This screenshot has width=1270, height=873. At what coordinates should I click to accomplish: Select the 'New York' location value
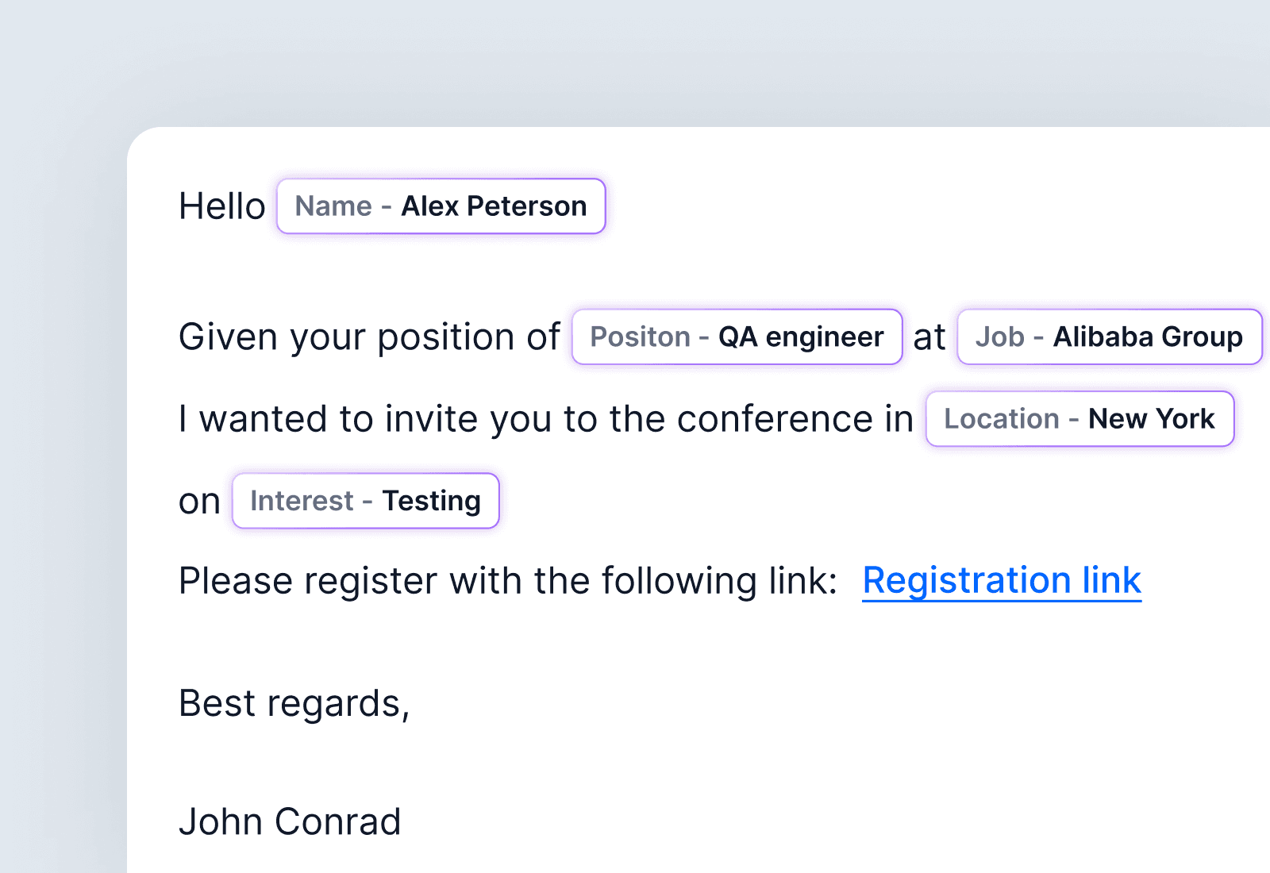(x=1151, y=419)
